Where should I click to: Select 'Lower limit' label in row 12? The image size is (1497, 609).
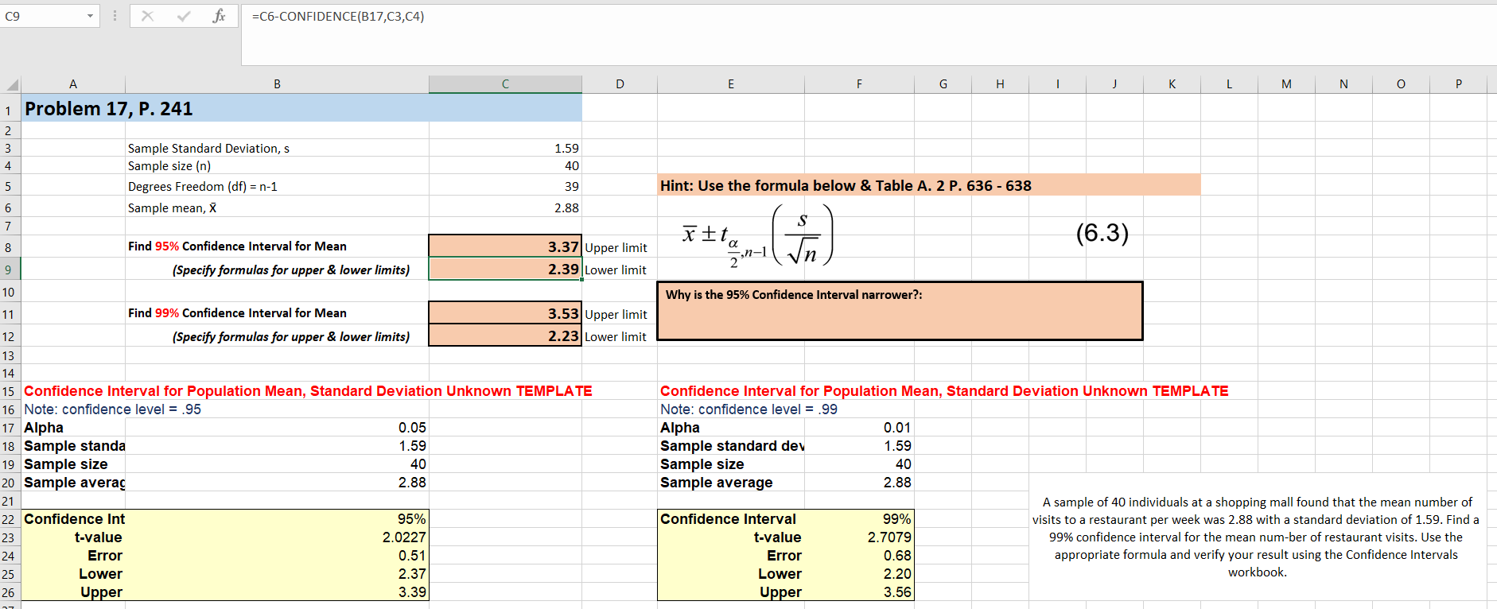[x=616, y=337]
